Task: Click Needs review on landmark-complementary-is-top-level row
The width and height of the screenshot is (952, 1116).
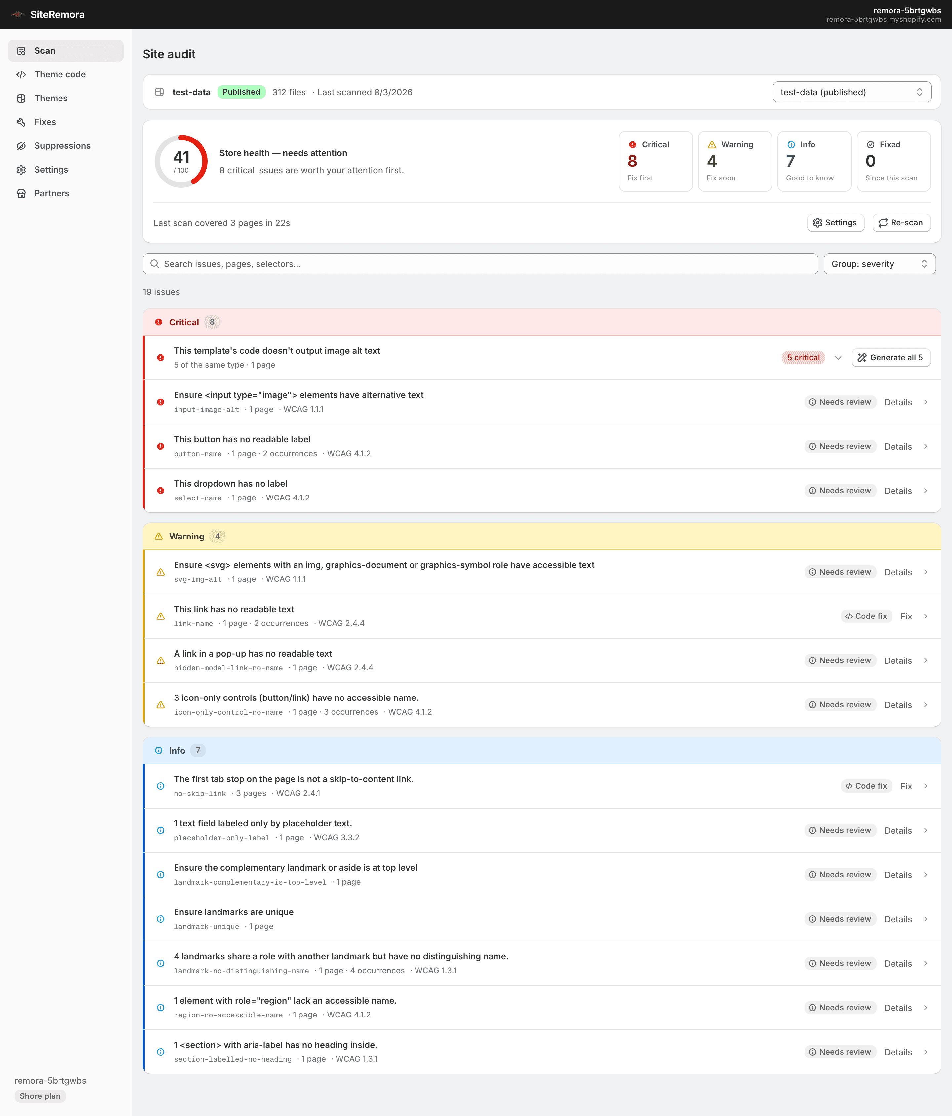Action: pyautogui.click(x=840, y=875)
